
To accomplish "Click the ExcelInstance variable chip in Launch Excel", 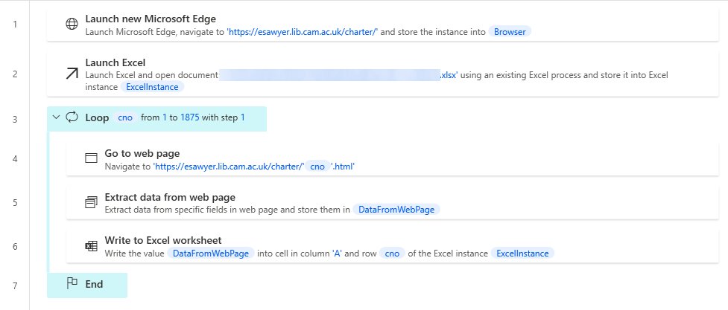I will pos(152,87).
